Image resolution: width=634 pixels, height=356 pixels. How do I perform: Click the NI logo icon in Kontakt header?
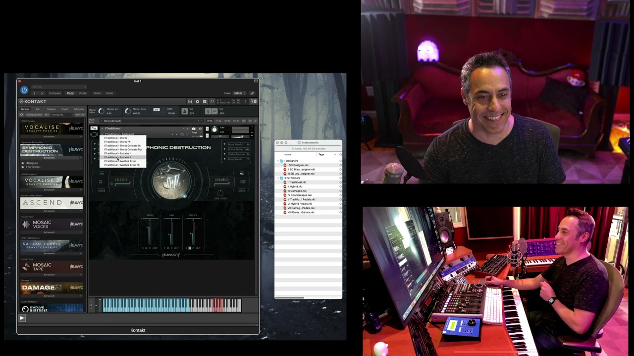coord(254,101)
